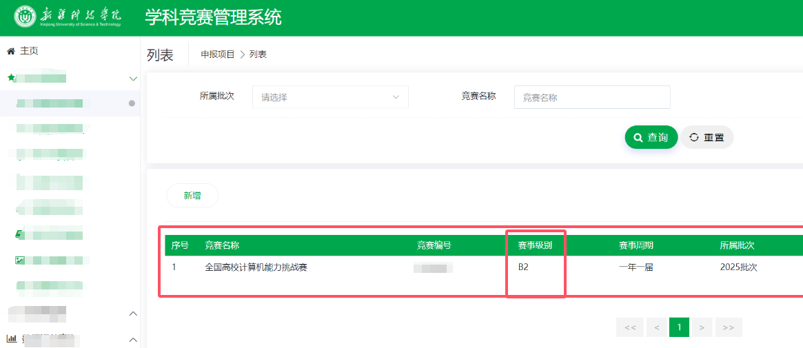This screenshot has height=348, width=803.
Task: Collapse the starred sidebar section chevron
Action: (133, 79)
